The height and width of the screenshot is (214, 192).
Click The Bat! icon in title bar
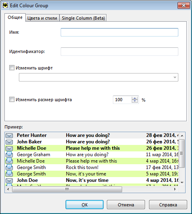tap(5, 6)
